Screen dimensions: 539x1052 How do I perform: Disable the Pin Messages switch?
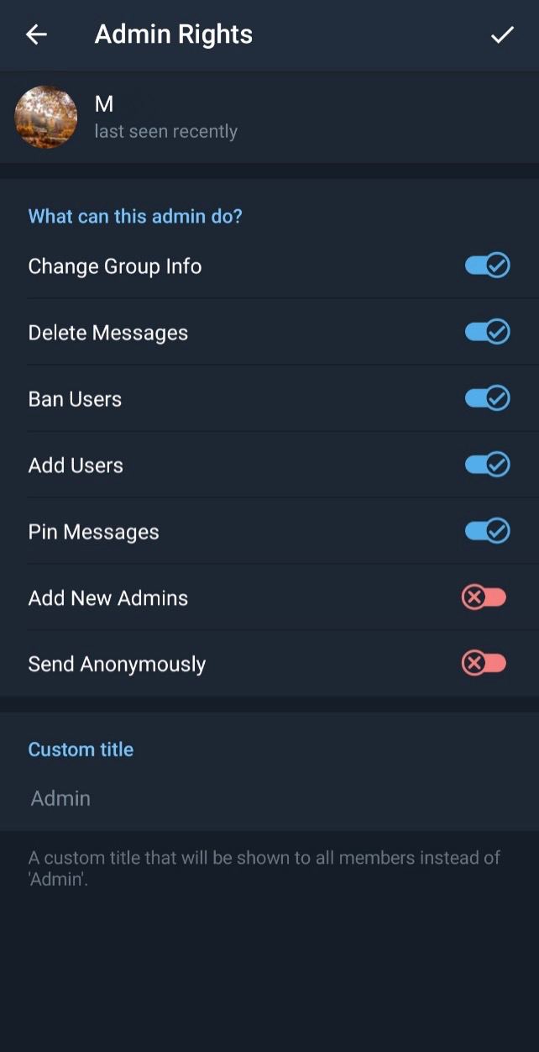(x=487, y=531)
